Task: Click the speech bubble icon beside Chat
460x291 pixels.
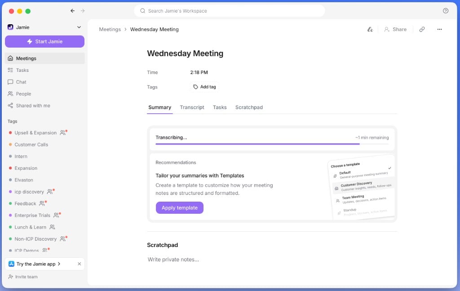Action: click(10, 82)
